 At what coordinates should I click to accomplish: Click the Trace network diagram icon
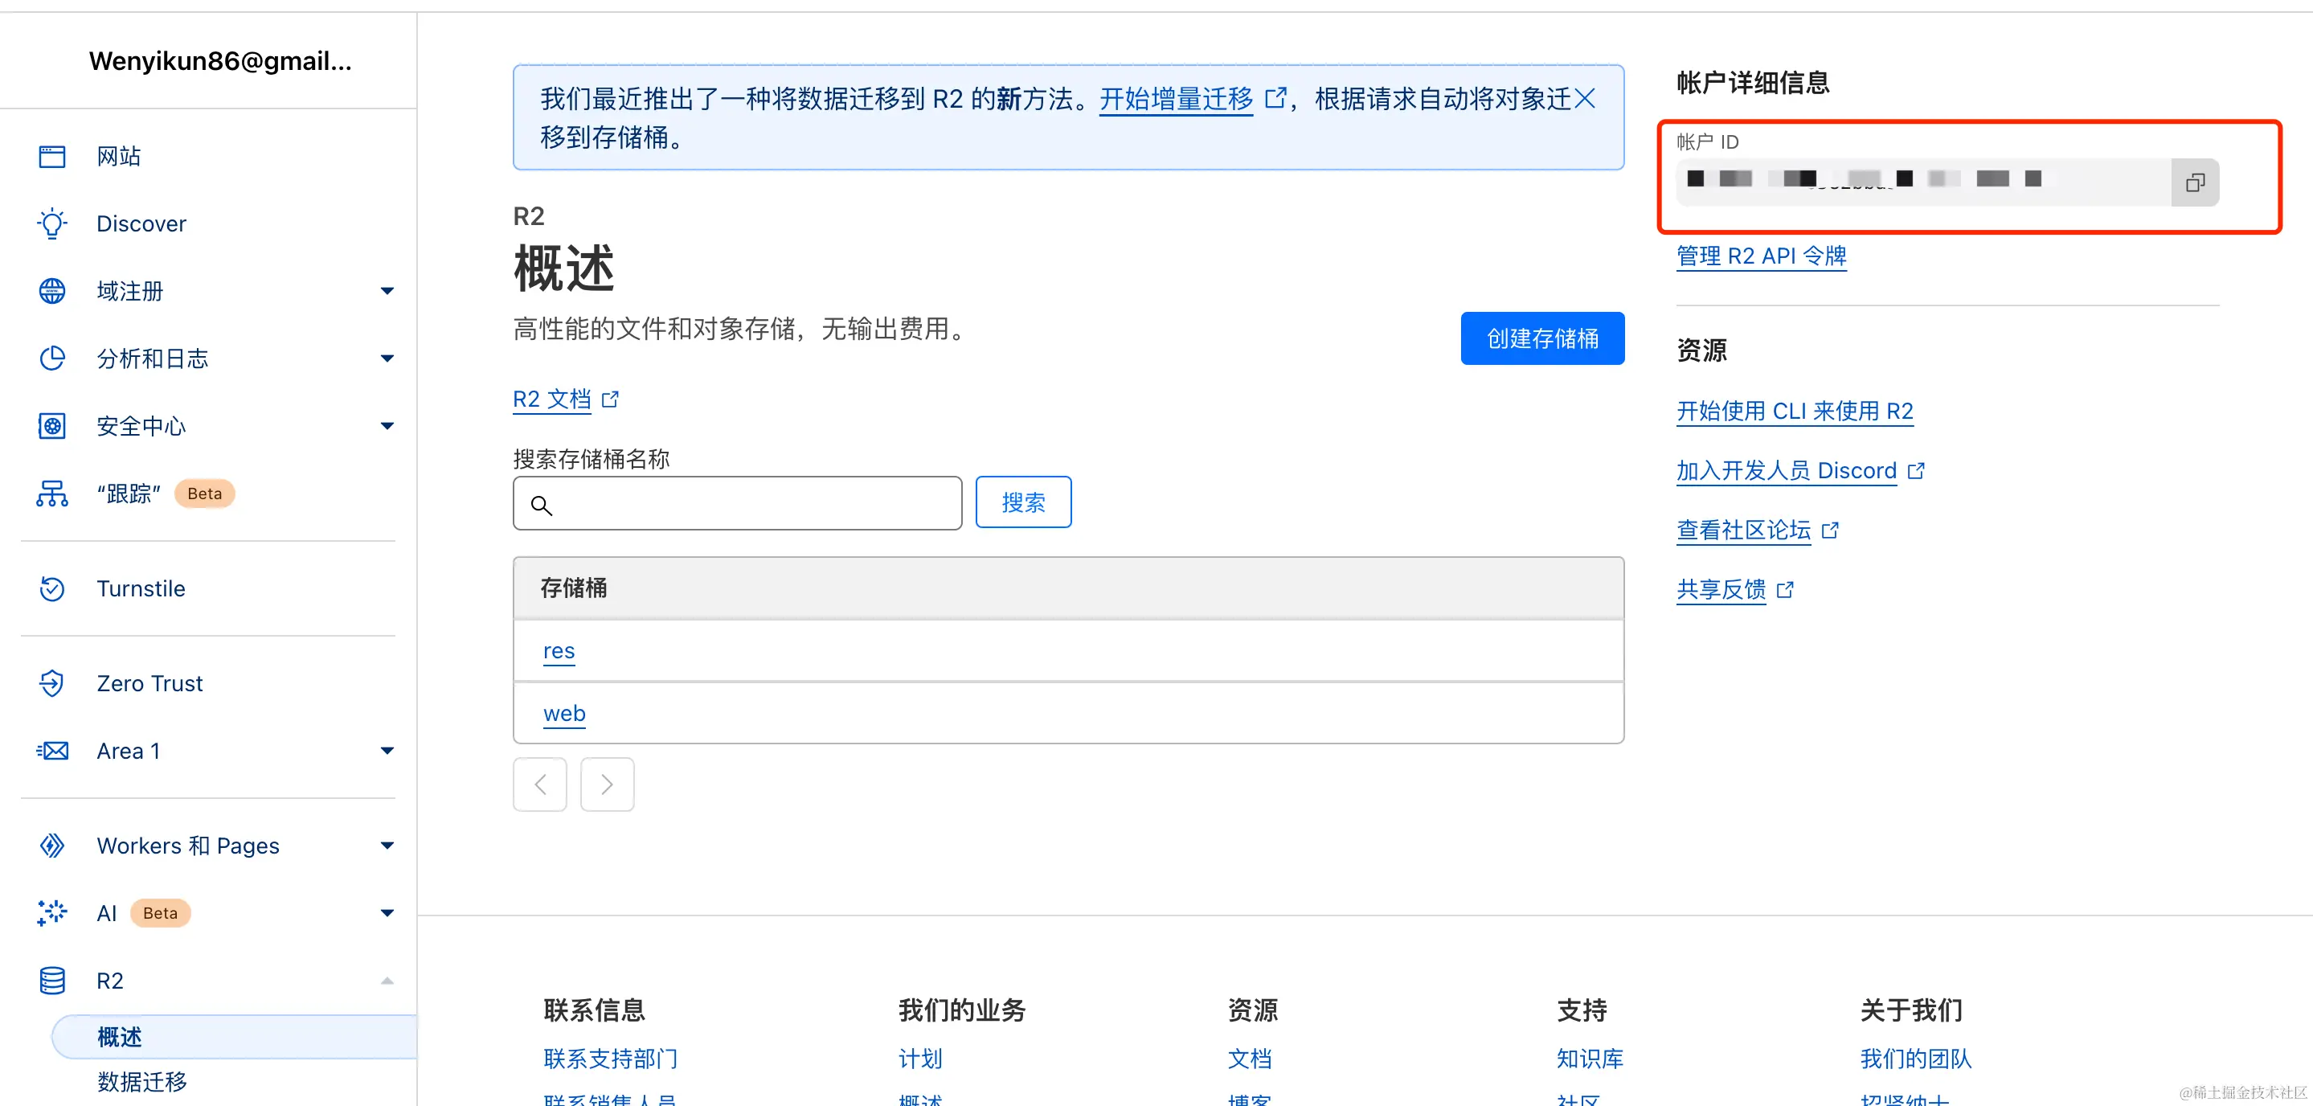[52, 494]
